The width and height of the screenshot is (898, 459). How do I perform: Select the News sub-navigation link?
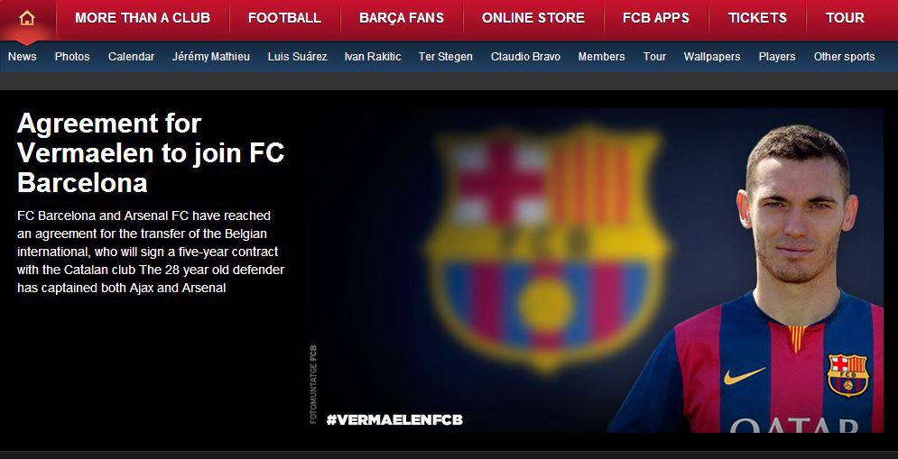[x=23, y=57]
